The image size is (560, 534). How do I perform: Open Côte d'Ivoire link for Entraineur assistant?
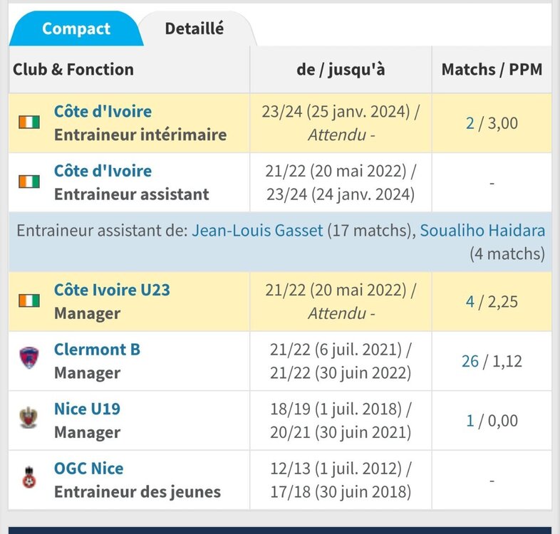coord(103,172)
